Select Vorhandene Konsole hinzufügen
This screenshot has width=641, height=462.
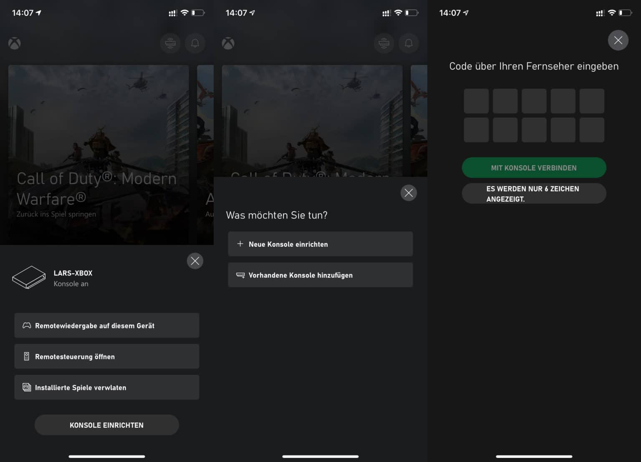click(x=320, y=275)
